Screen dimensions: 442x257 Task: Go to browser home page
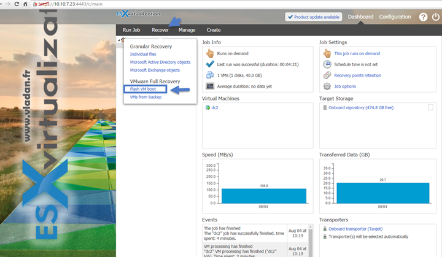pos(25,4)
